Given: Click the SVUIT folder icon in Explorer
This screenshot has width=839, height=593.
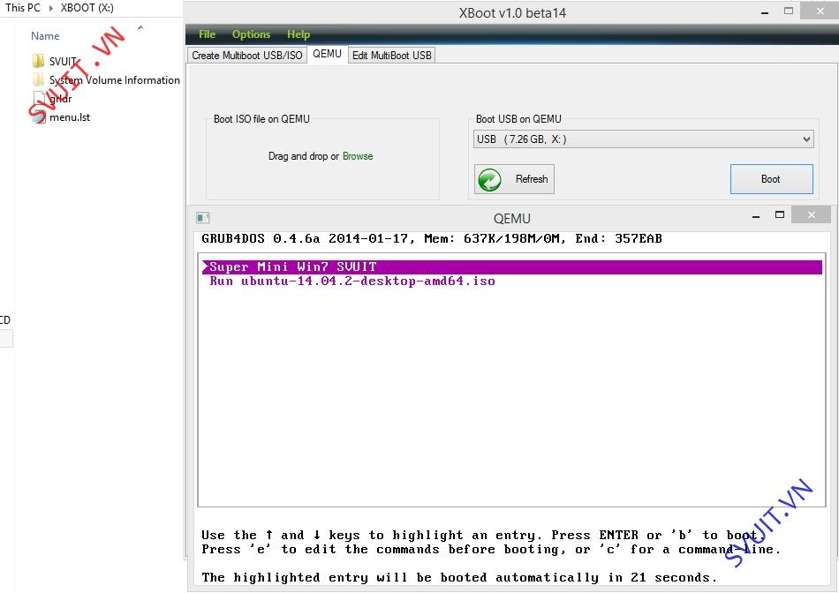Looking at the screenshot, I should click(x=38, y=61).
